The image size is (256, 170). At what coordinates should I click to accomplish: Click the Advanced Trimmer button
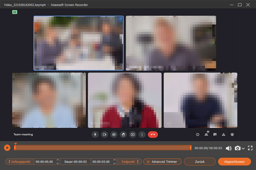tap(162, 161)
